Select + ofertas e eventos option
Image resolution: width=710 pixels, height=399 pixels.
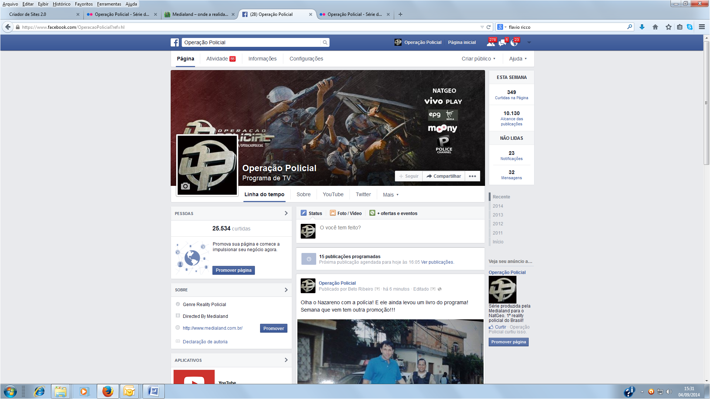tap(393, 213)
